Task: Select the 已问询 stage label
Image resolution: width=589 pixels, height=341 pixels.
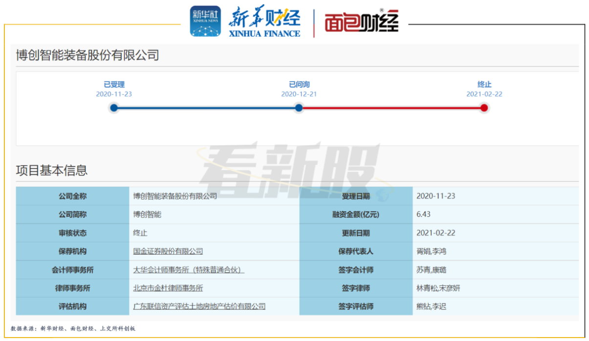Action: click(299, 85)
